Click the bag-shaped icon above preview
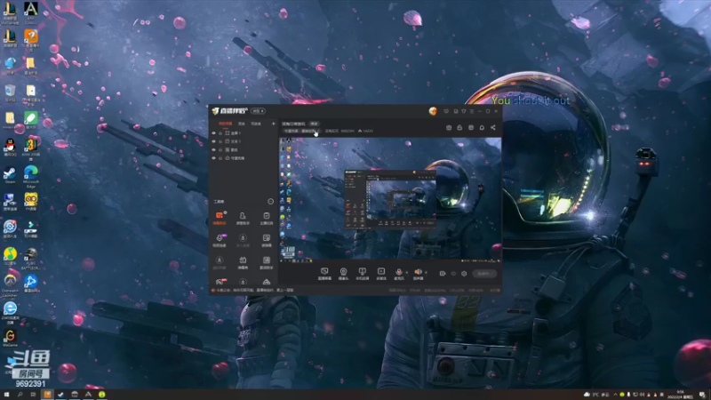The height and width of the screenshot is (400, 711). tap(459, 128)
